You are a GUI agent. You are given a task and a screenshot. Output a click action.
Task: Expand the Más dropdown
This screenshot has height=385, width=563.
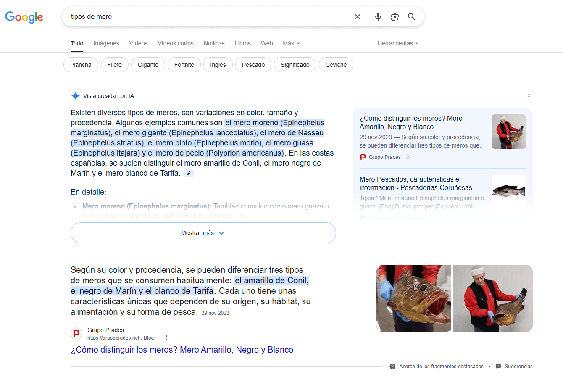(x=291, y=43)
